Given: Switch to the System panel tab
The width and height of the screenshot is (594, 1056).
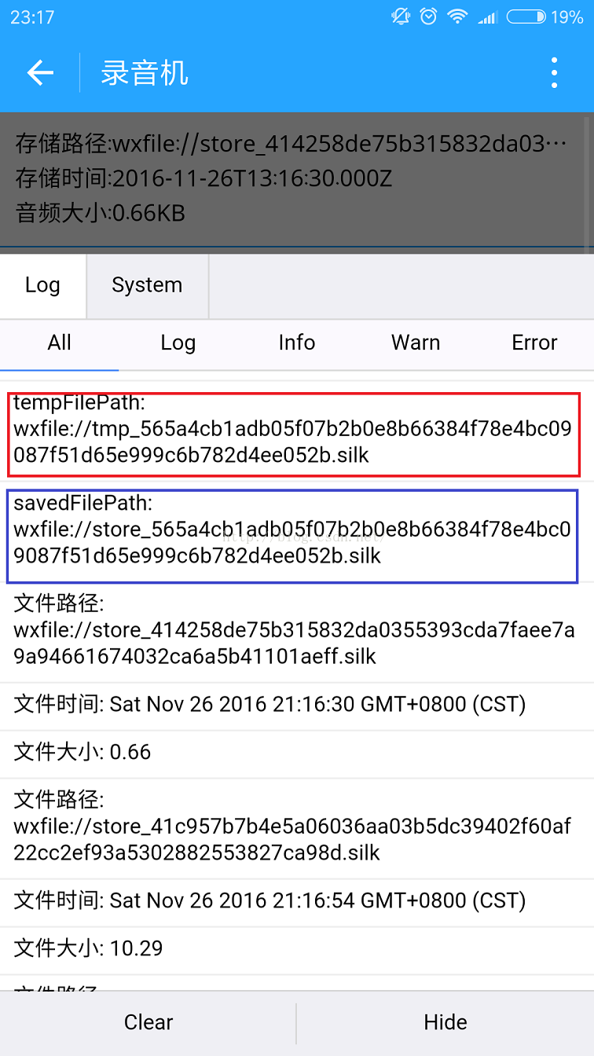Looking at the screenshot, I should pyautogui.click(x=147, y=285).
